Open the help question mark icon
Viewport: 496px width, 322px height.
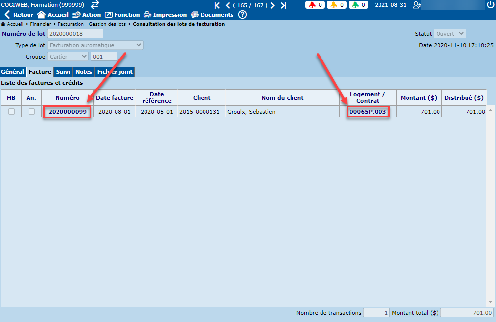[242, 15]
